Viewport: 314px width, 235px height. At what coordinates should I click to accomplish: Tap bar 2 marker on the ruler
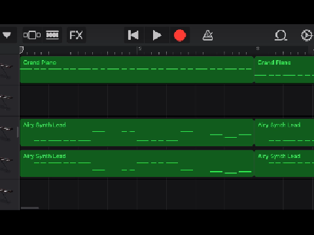pyautogui.click(x=140, y=48)
